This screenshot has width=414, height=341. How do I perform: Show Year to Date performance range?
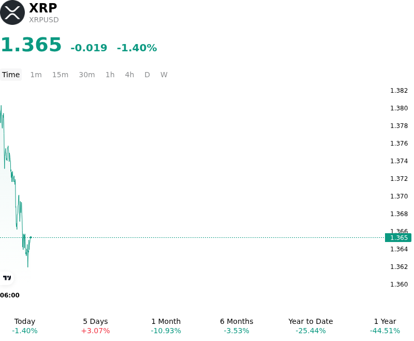310,325
